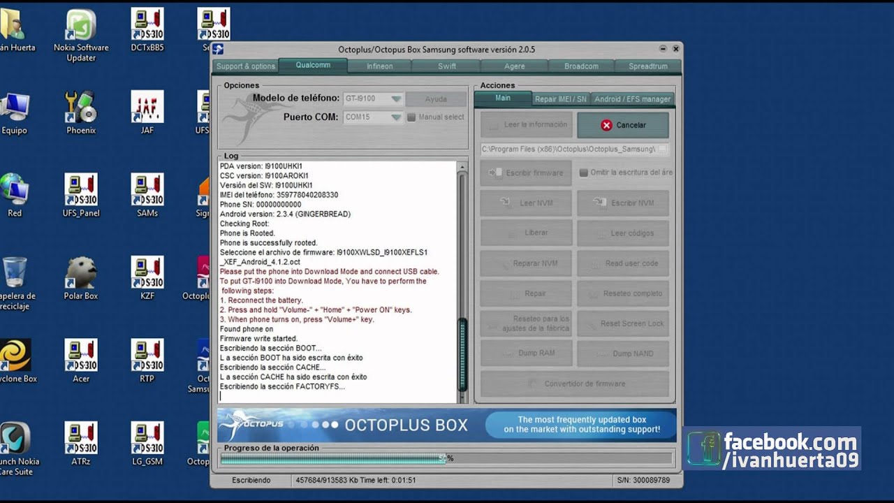Toggle the Manual select checkbox
The width and height of the screenshot is (894, 503).
tap(411, 117)
